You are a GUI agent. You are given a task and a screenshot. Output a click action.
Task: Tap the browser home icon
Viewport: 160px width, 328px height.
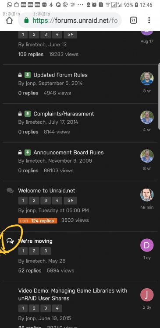tap(9, 20)
